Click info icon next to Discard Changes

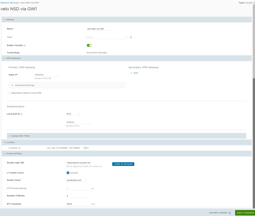(230, 213)
